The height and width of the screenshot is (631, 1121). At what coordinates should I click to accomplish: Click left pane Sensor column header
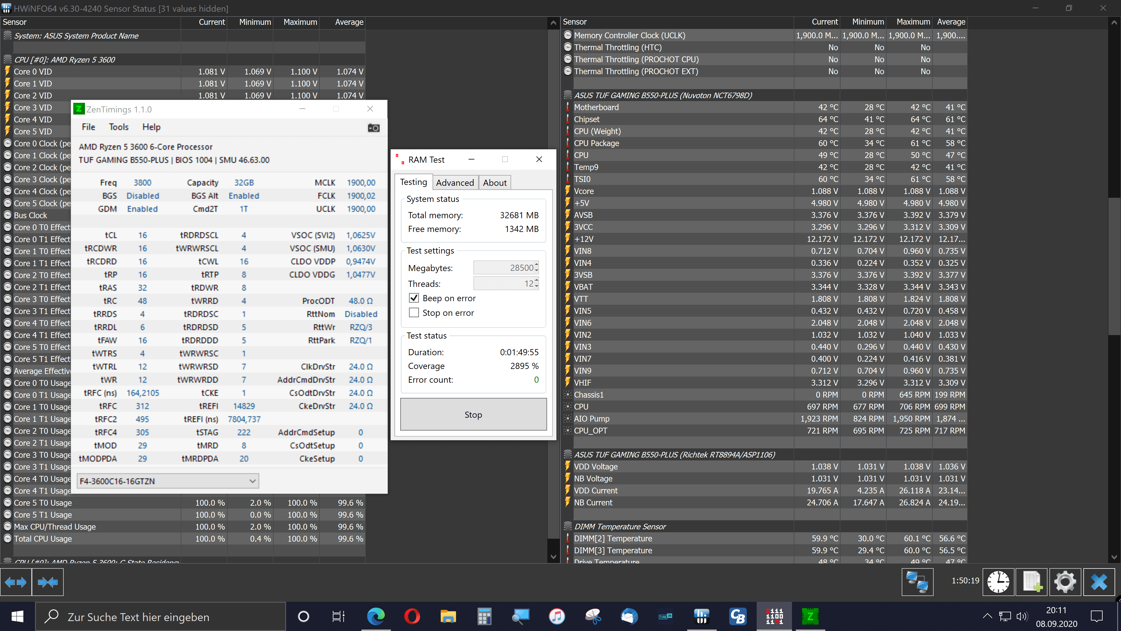click(x=90, y=22)
